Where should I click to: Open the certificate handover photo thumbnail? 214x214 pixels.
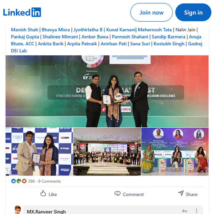point(39,152)
